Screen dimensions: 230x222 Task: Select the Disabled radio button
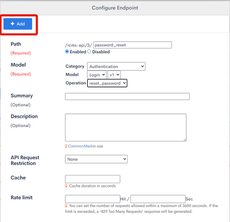[x=89, y=52]
